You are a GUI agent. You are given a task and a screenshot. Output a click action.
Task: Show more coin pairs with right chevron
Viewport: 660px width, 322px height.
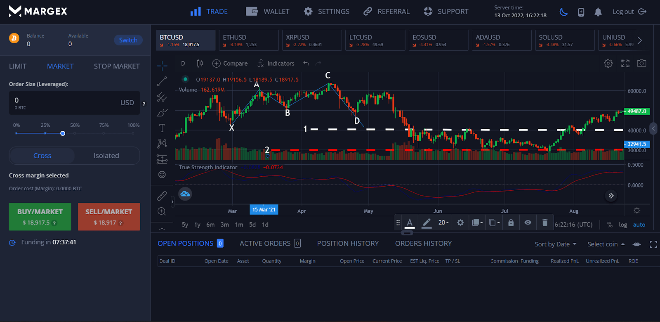pyautogui.click(x=639, y=40)
